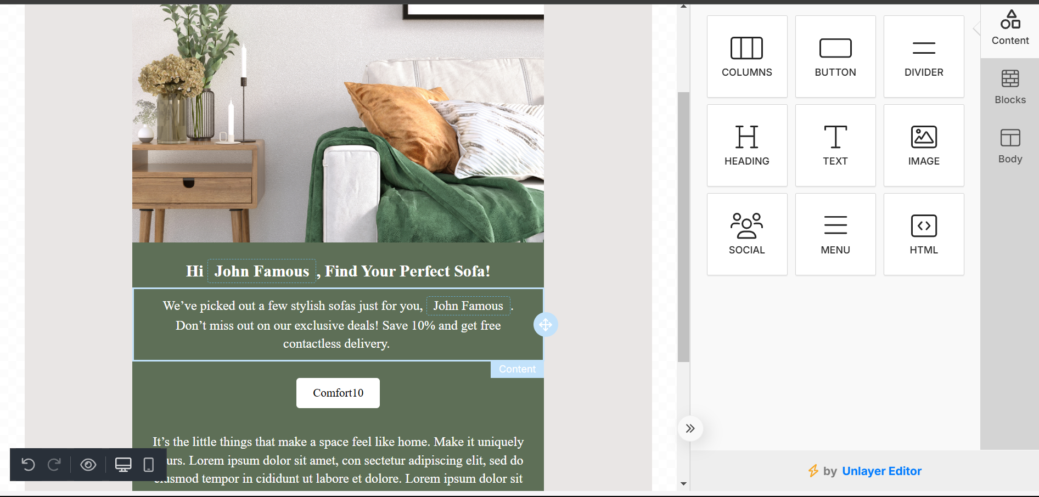The height and width of the screenshot is (497, 1039).
Task: Select the Heading content block
Action: tap(747, 145)
